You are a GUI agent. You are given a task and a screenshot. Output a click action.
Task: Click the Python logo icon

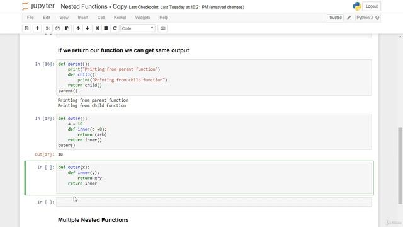coord(357,6)
